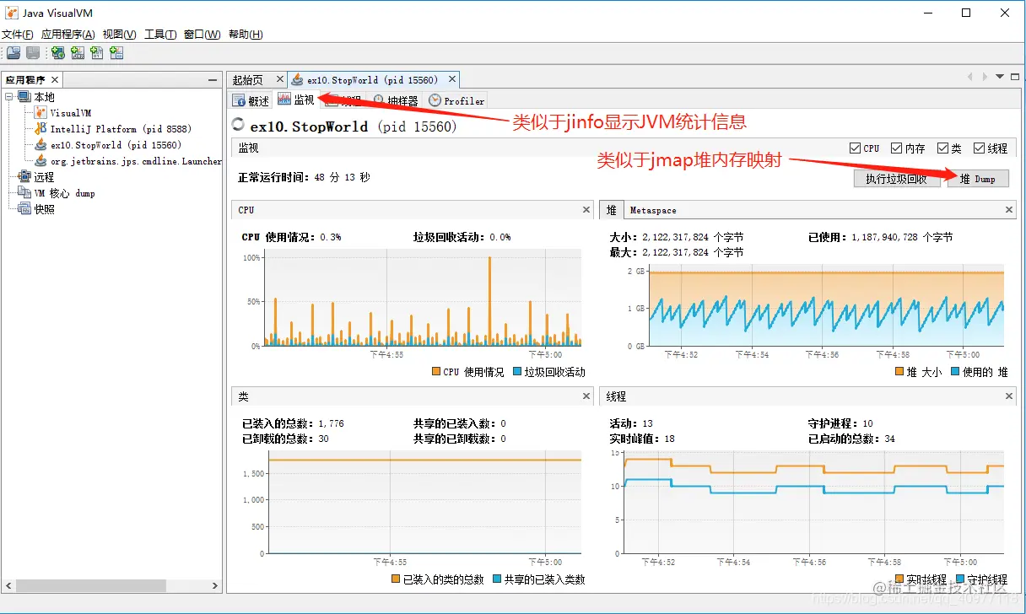Click the 监视 tab chart icon

click(284, 100)
